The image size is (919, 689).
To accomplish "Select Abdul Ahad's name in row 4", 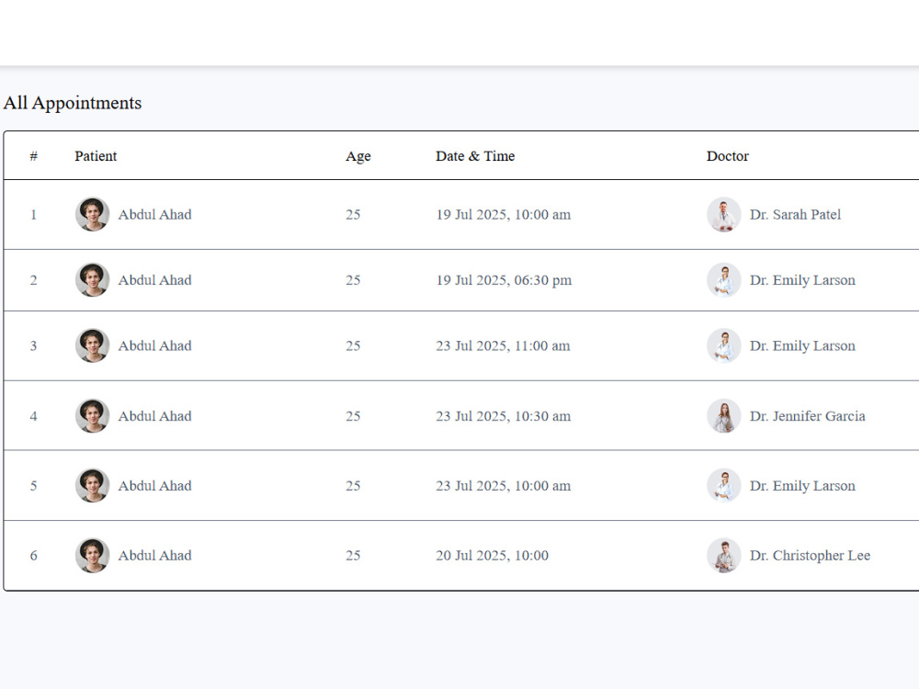I will point(154,416).
